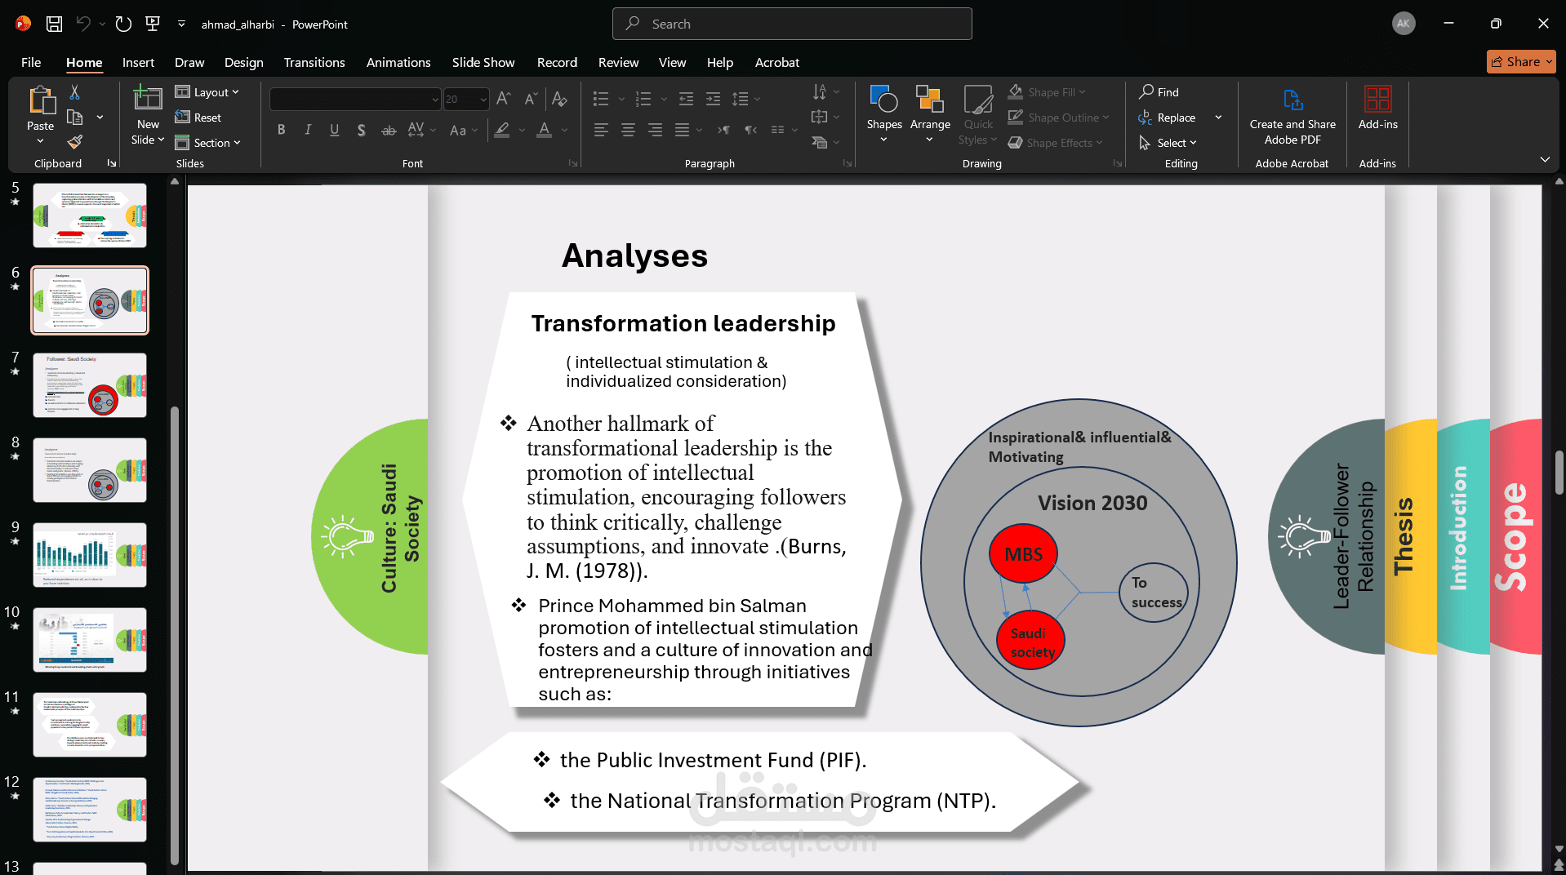
Task: Switch to the Design tab
Action: 243,62
